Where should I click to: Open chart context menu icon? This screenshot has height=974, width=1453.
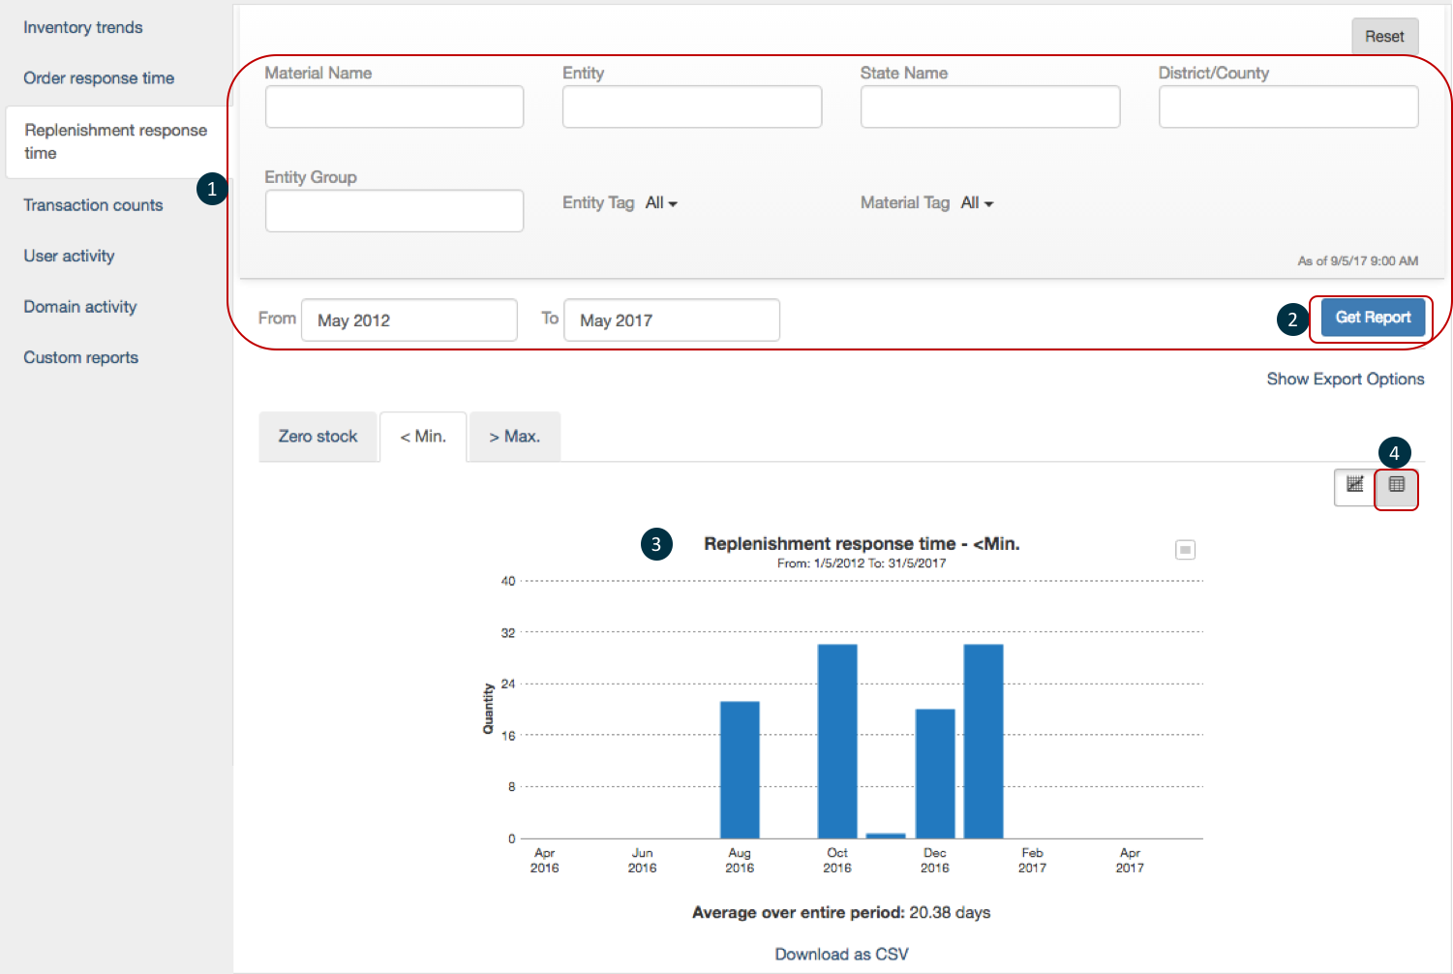pyautogui.click(x=1185, y=550)
